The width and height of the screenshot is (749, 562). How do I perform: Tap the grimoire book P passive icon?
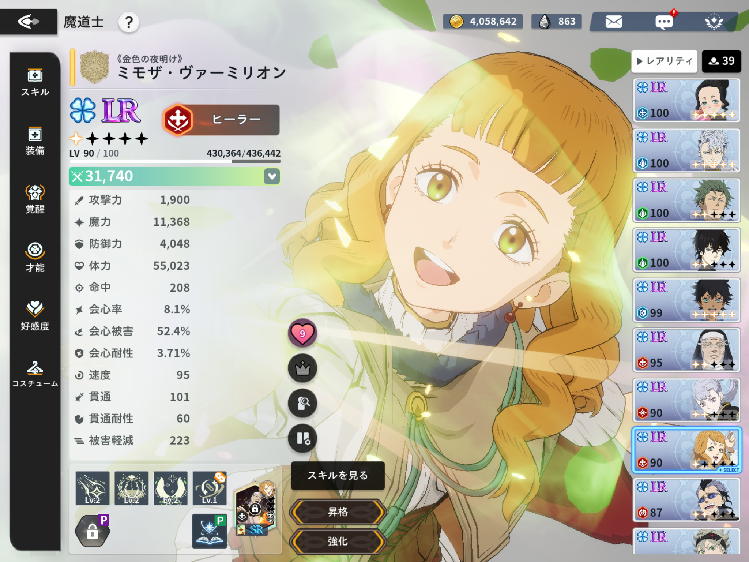click(x=210, y=531)
